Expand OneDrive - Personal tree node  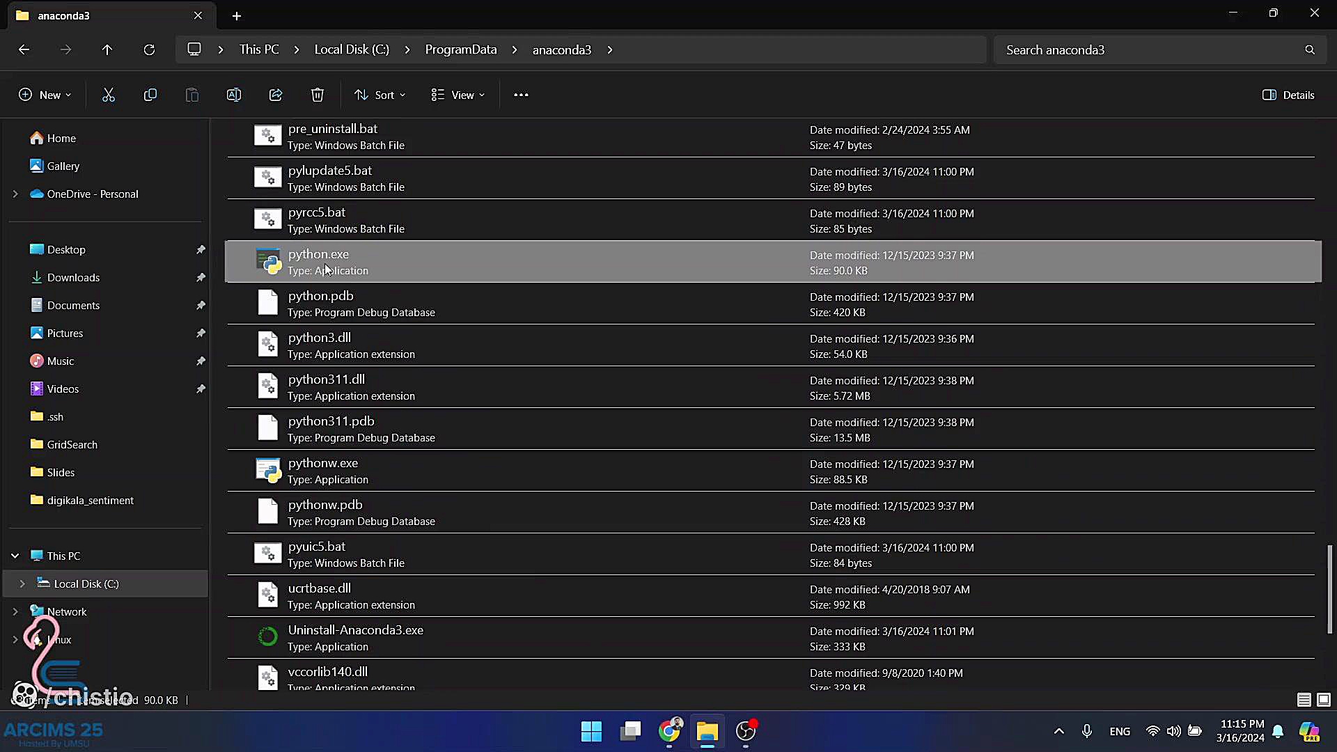pyautogui.click(x=15, y=194)
